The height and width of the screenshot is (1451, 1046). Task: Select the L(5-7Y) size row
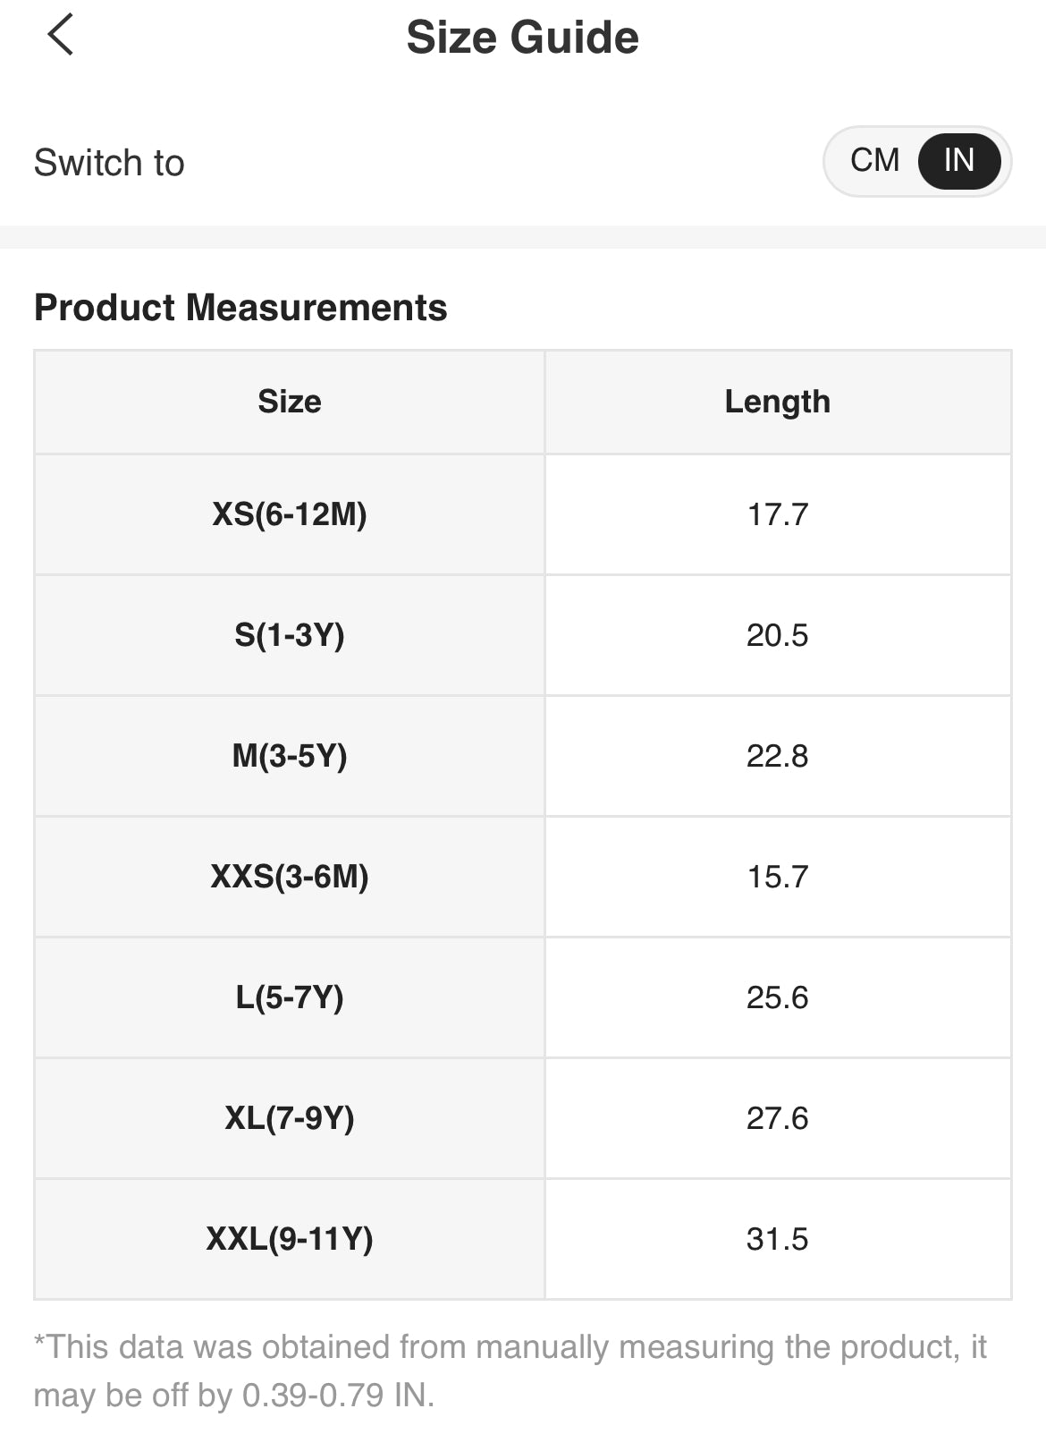click(x=290, y=997)
